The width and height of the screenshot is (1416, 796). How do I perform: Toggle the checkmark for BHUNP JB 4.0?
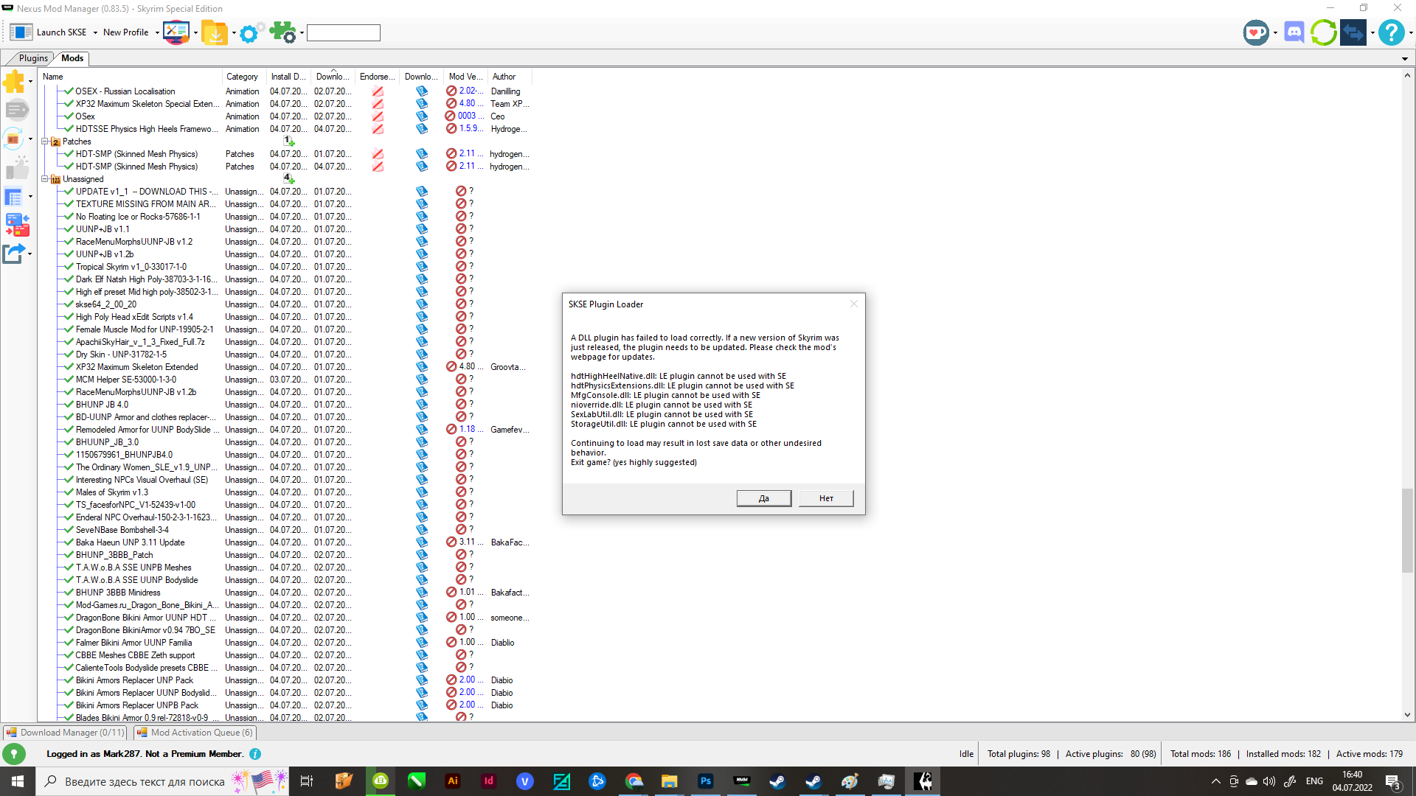[x=69, y=405]
